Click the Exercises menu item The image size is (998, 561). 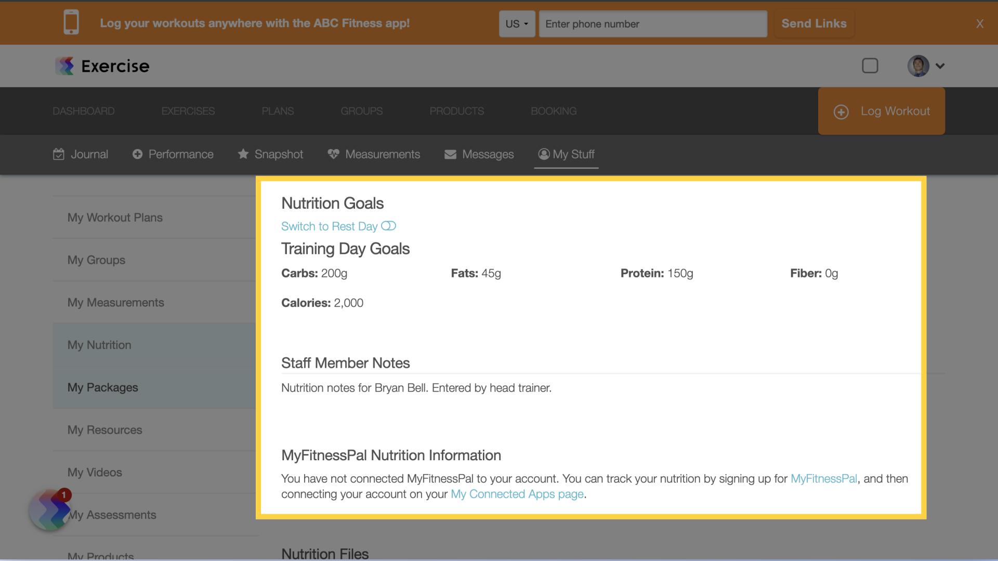coord(189,110)
